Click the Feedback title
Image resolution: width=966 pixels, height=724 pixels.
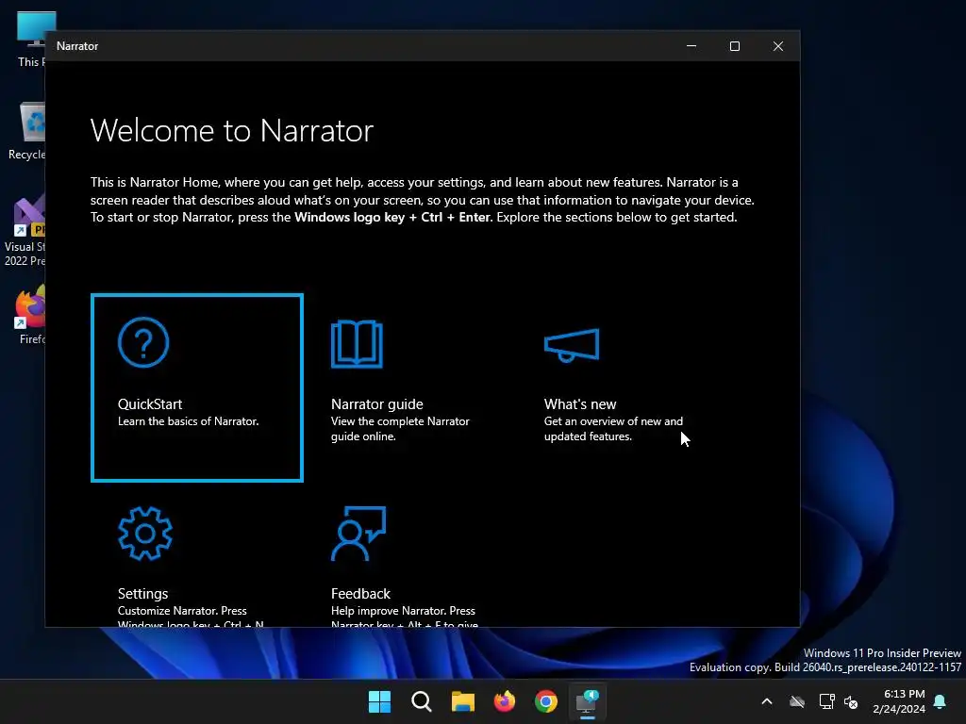(360, 594)
